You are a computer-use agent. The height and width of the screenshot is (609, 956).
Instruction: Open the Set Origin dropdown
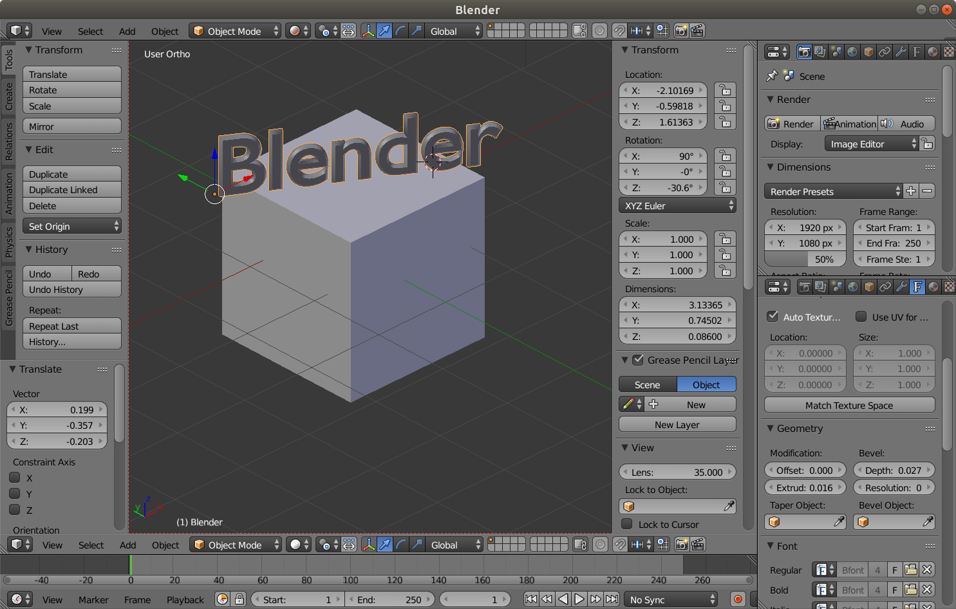[72, 227]
